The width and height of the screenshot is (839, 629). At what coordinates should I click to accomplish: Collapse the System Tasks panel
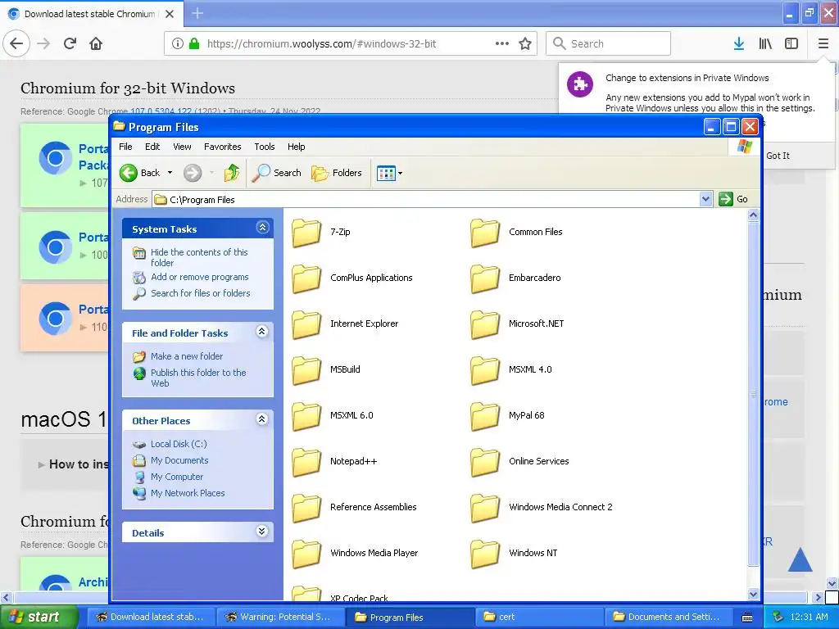[262, 228]
